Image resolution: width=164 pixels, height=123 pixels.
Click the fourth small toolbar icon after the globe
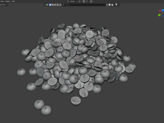coord(55,5)
